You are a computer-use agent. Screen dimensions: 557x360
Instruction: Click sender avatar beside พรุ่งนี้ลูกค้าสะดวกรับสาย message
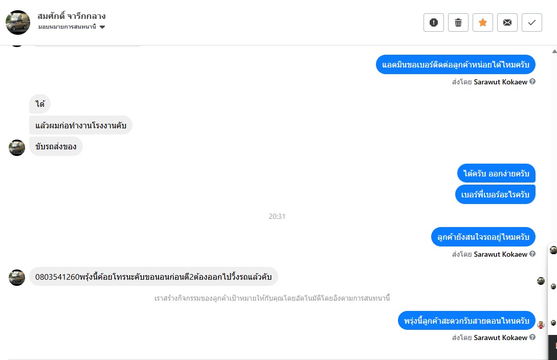pyautogui.click(x=541, y=324)
